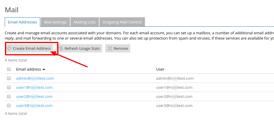
Task: Select the Email Addresses tab
Action: (x=23, y=22)
